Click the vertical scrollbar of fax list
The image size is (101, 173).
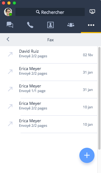pos(99,98)
